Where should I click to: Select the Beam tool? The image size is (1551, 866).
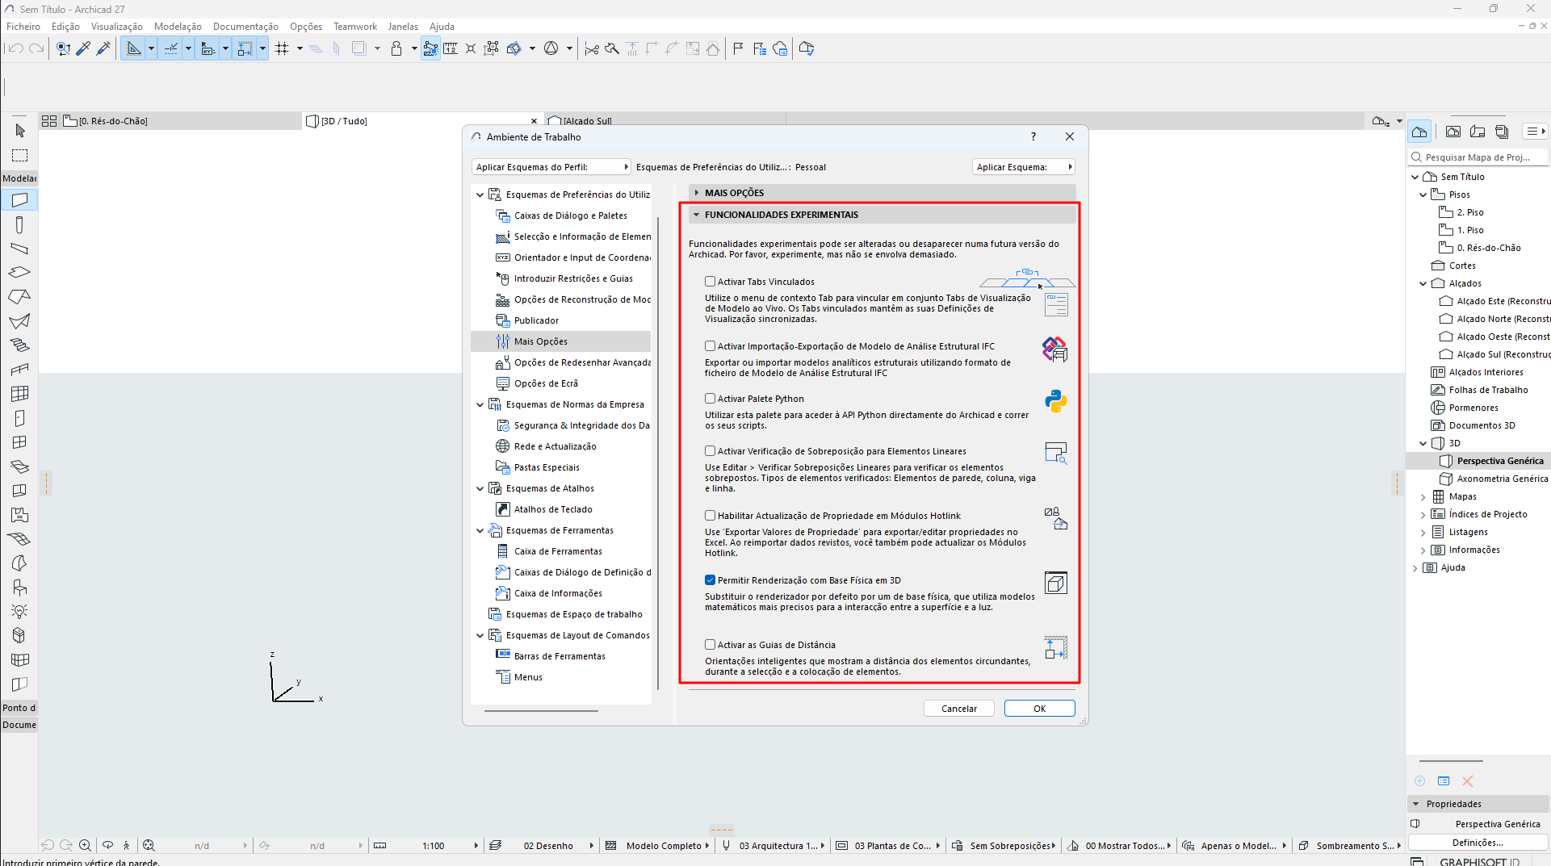[20, 249]
